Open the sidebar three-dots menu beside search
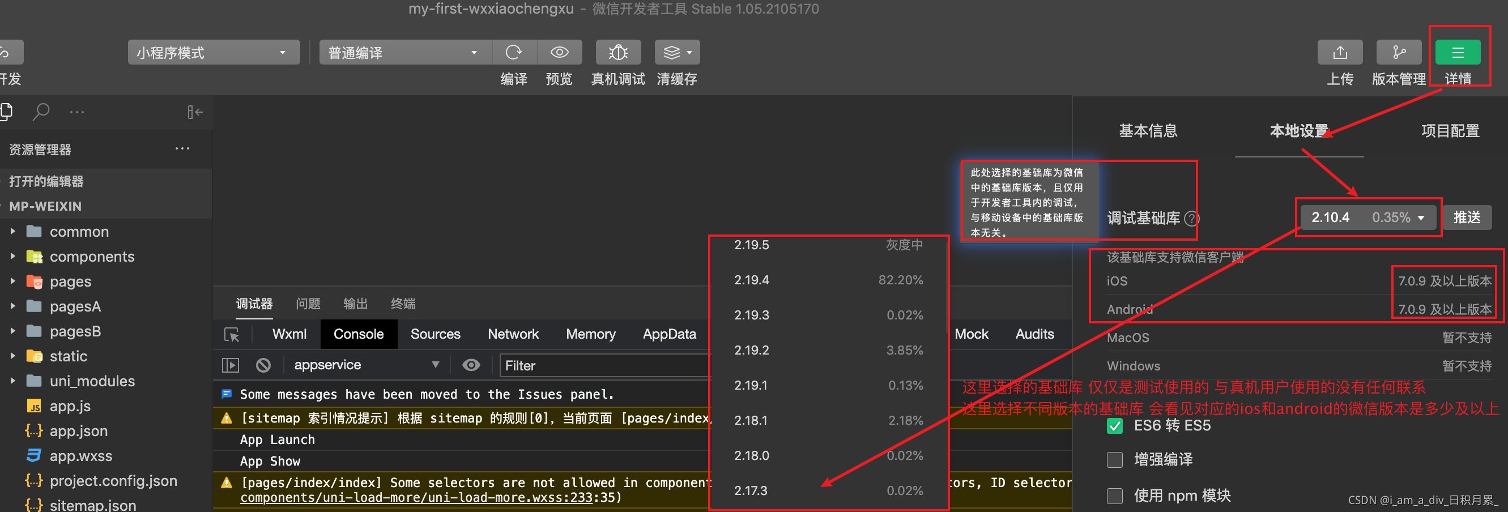 [76, 112]
